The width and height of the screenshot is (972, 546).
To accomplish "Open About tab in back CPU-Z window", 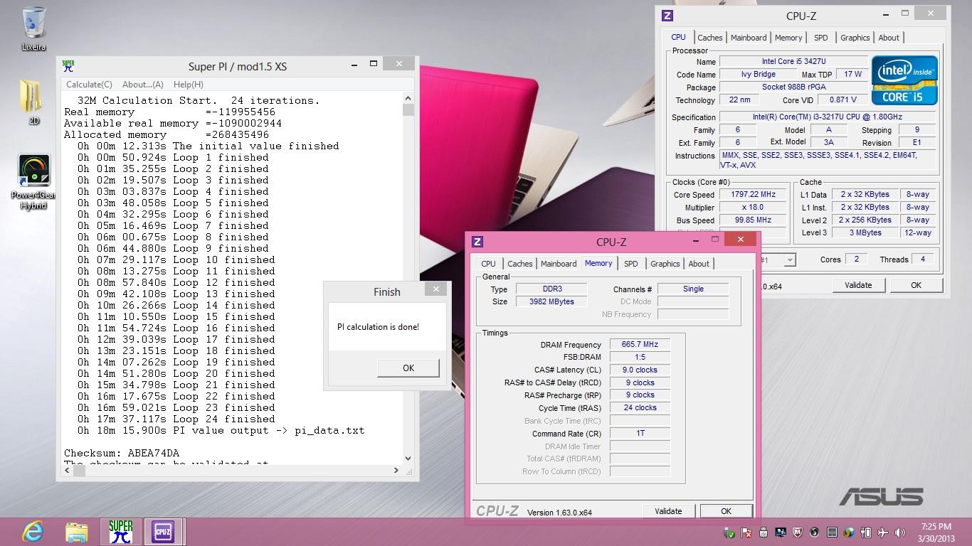I will [889, 38].
